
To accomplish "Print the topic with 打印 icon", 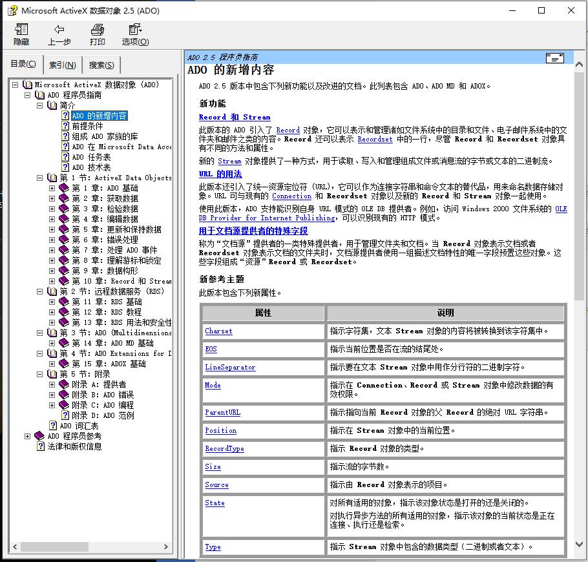I will (x=97, y=29).
